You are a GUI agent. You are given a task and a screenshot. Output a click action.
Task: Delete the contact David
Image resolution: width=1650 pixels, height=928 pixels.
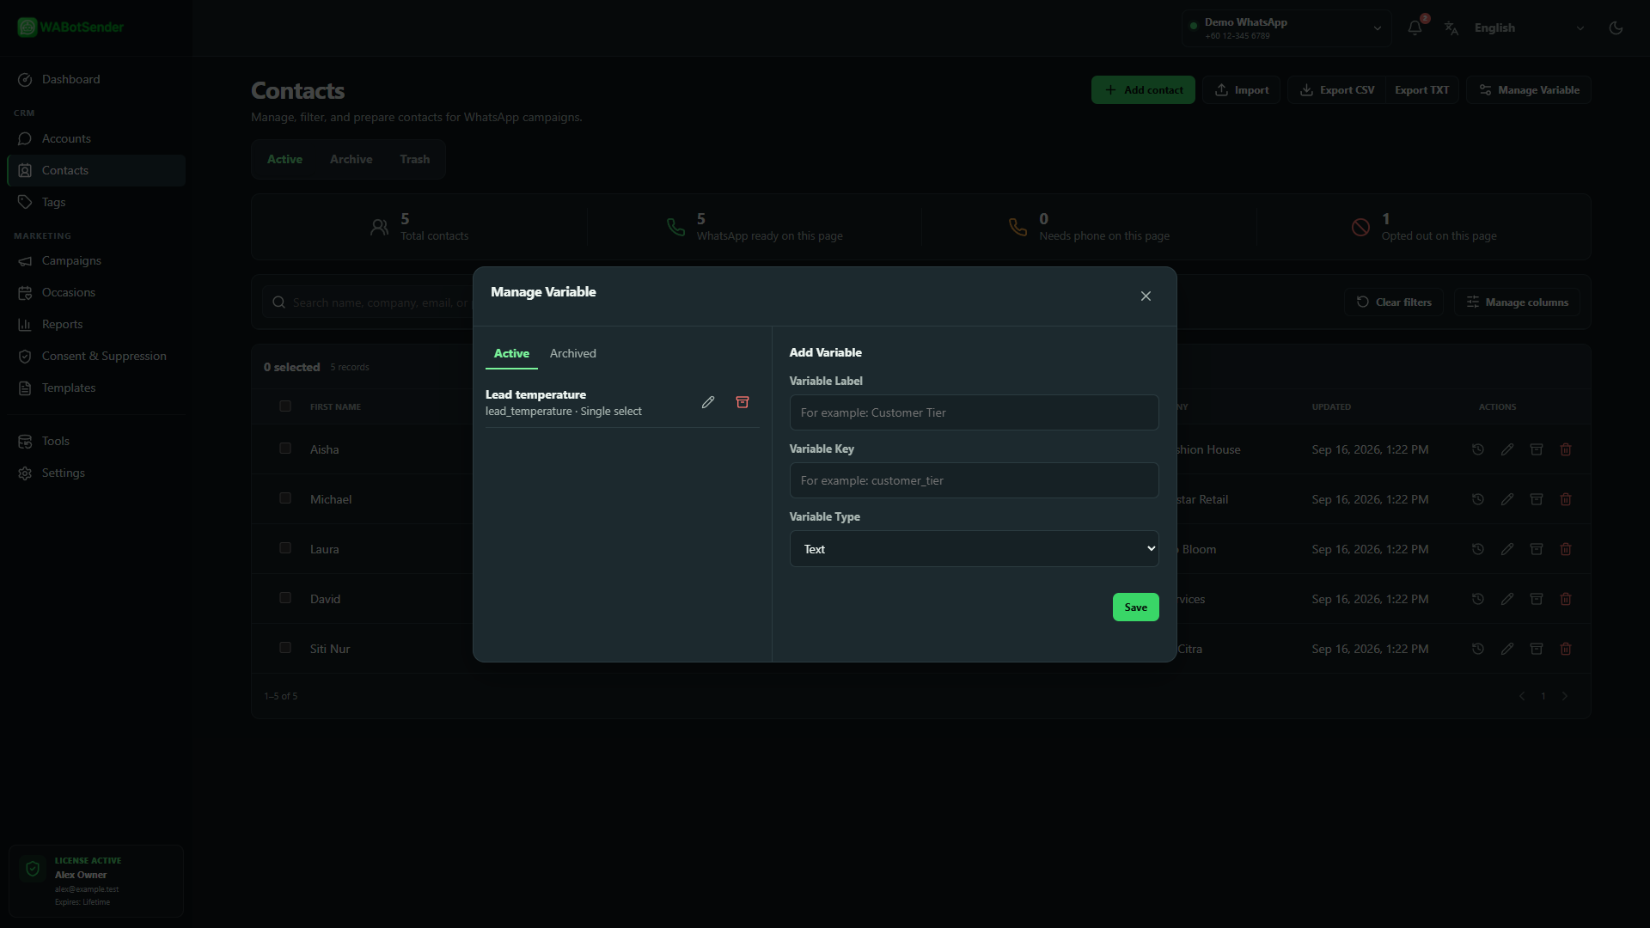[1566, 599]
